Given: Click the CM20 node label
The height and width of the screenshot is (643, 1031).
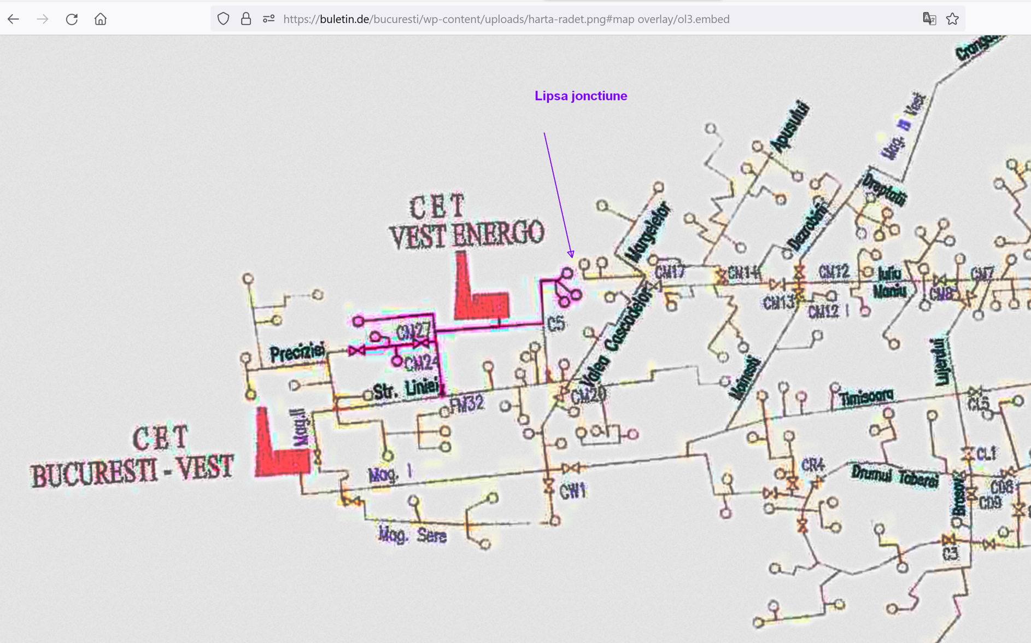Looking at the screenshot, I should click(588, 396).
